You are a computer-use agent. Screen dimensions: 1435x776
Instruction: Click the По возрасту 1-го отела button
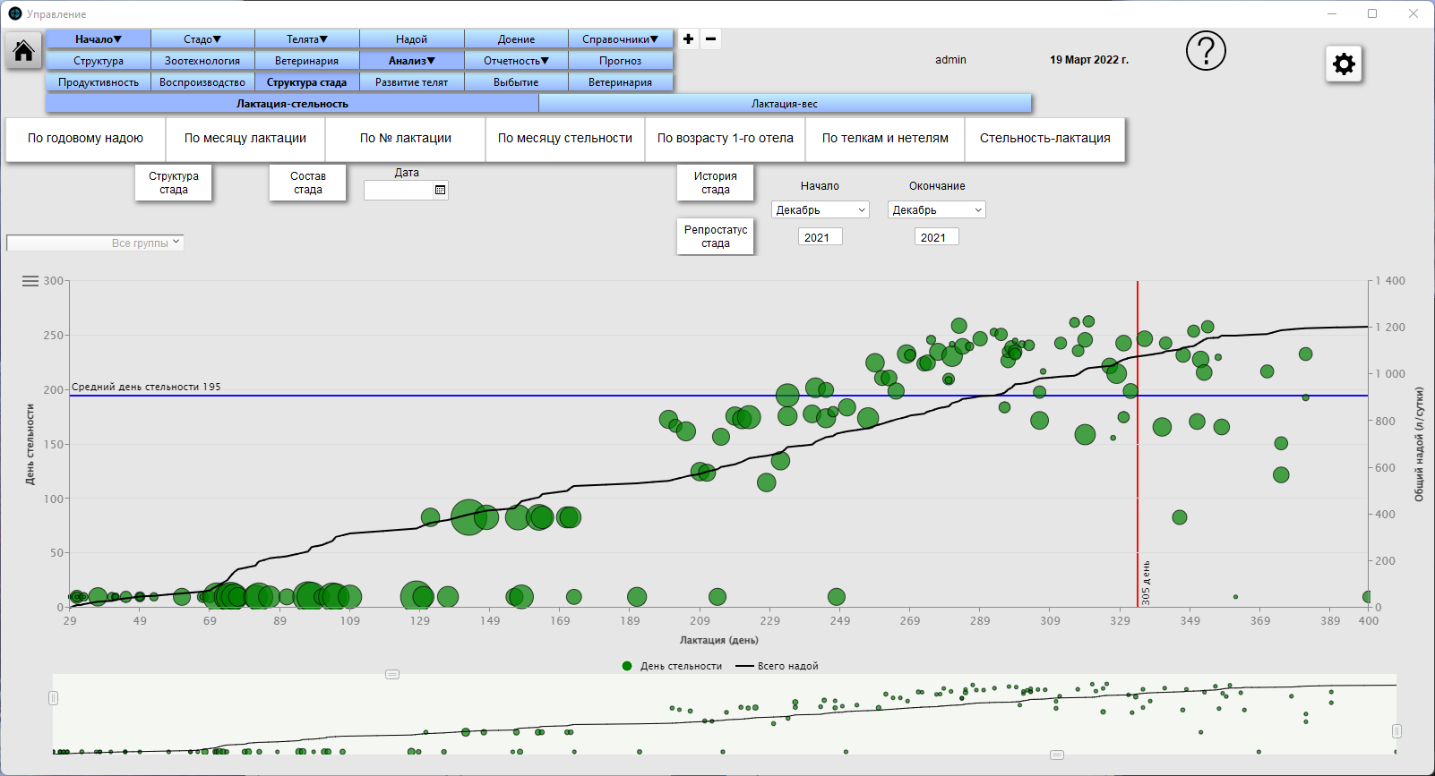pyautogui.click(x=726, y=139)
